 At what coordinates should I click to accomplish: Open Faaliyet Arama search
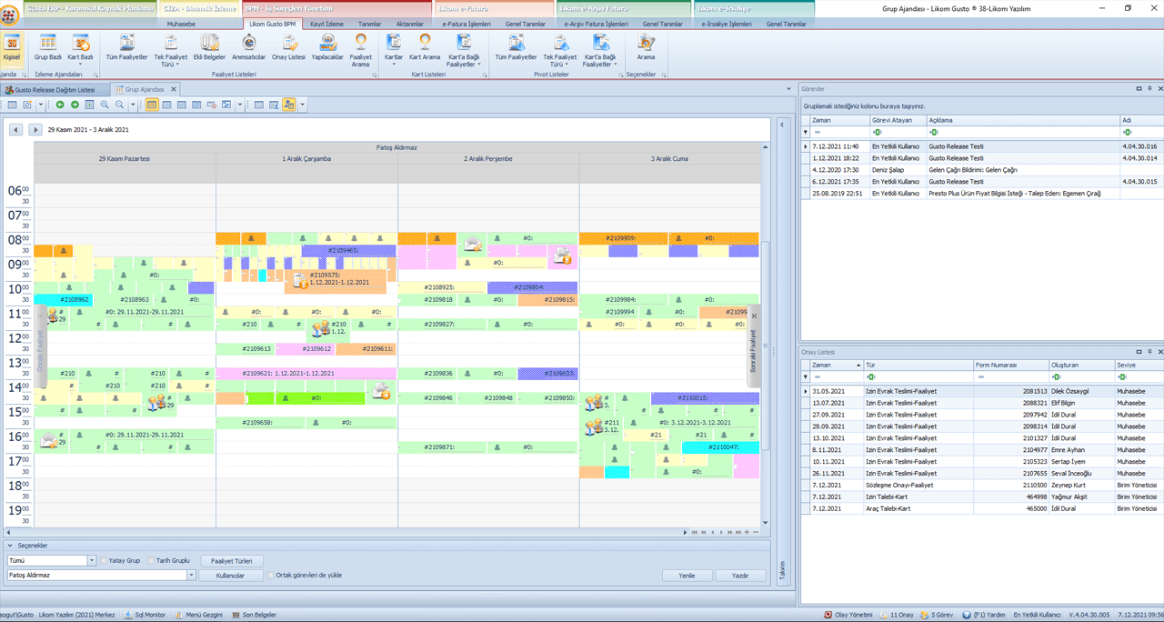pos(361,46)
